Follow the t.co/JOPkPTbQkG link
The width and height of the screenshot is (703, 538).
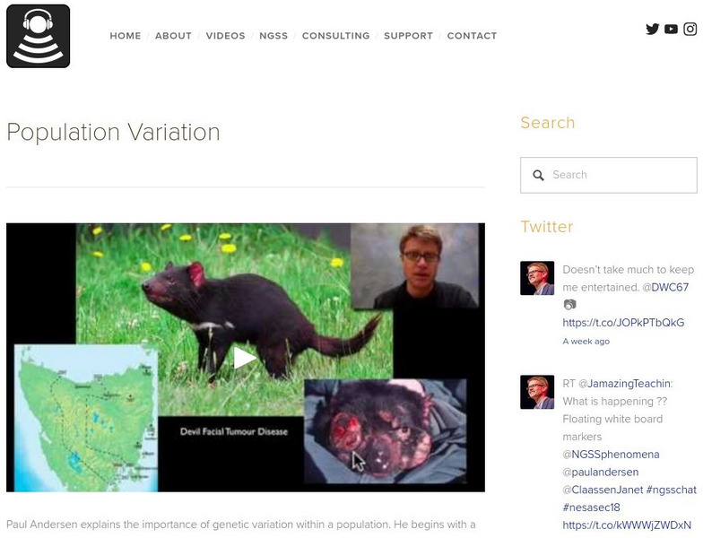(623, 323)
